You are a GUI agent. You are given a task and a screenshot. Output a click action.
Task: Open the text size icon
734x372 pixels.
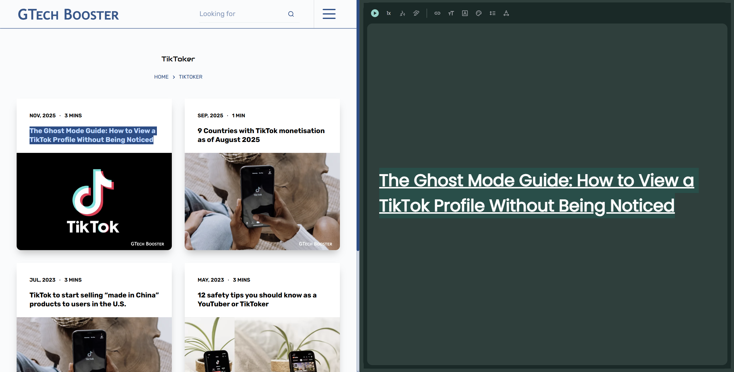pos(451,13)
